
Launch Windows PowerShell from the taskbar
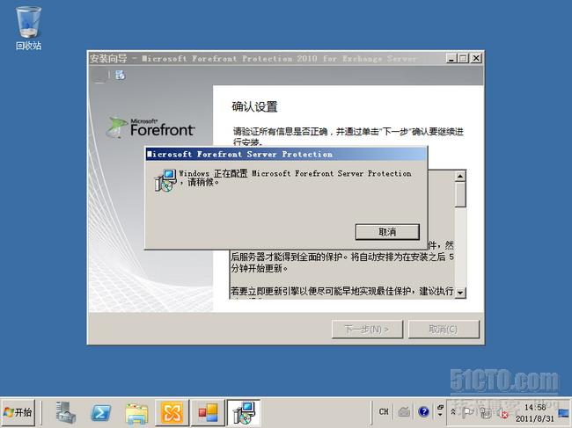click(x=101, y=413)
